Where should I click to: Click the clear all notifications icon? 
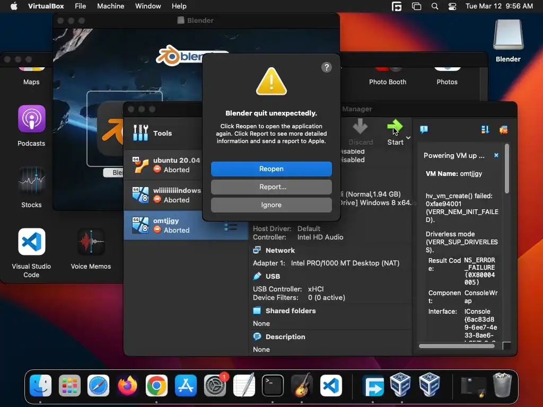tap(504, 130)
